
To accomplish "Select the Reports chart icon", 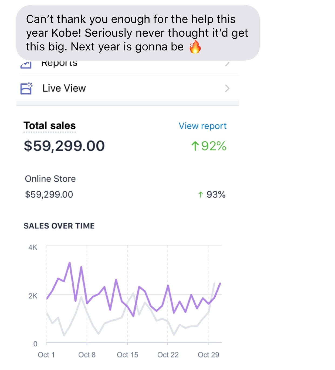I will point(26,64).
